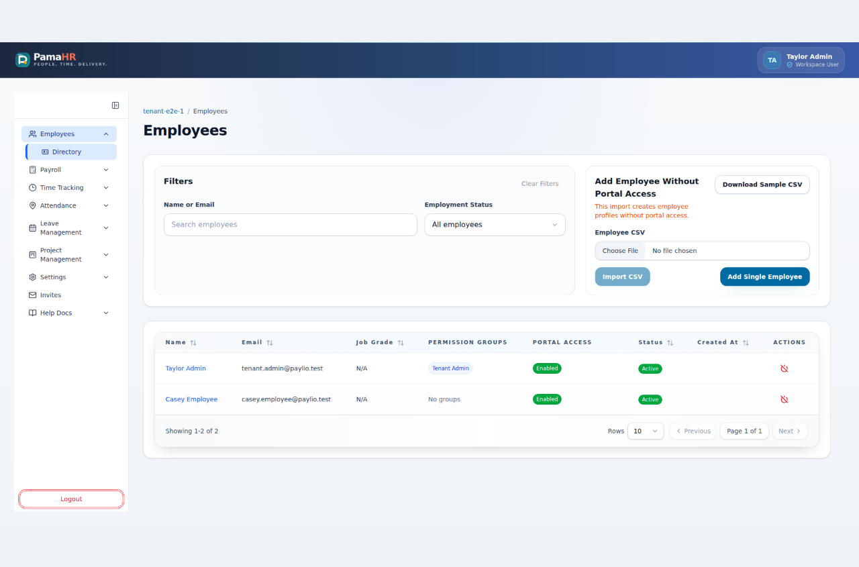This screenshot has width=859, height=567.
Task: Sort table by Created At arrows
Action: (x=746, y=343)
